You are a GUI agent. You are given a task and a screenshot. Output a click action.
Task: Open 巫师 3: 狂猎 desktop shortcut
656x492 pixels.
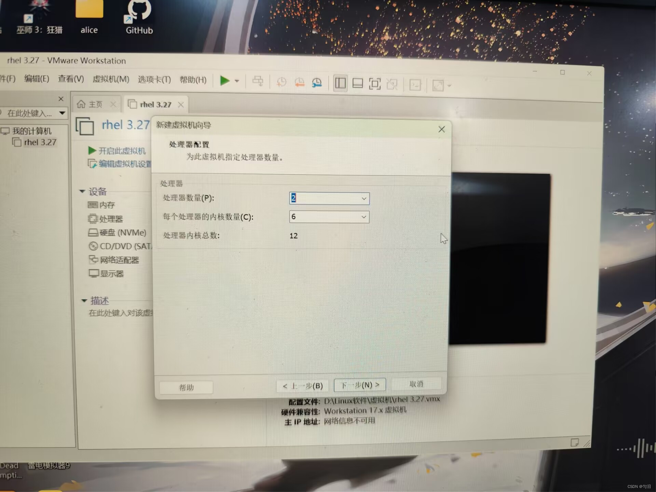point(39,18)
